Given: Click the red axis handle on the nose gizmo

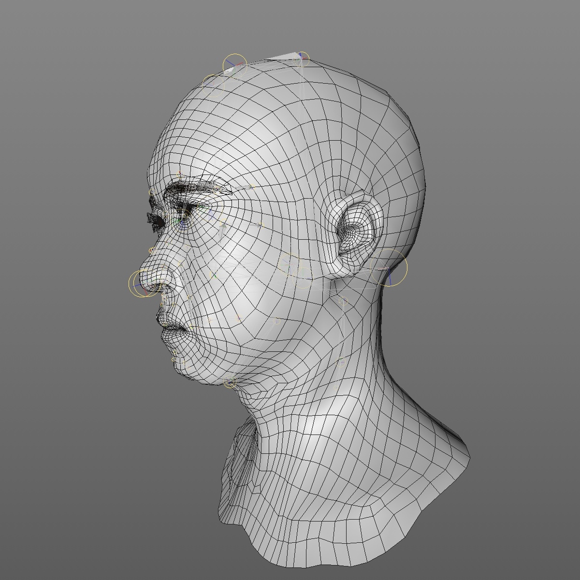Looking at the screenshot, I should point(146,292).
